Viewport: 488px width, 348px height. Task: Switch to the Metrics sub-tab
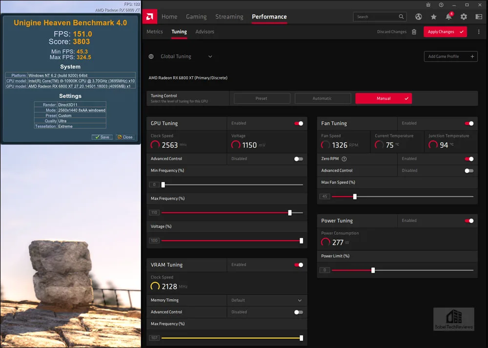155,32
